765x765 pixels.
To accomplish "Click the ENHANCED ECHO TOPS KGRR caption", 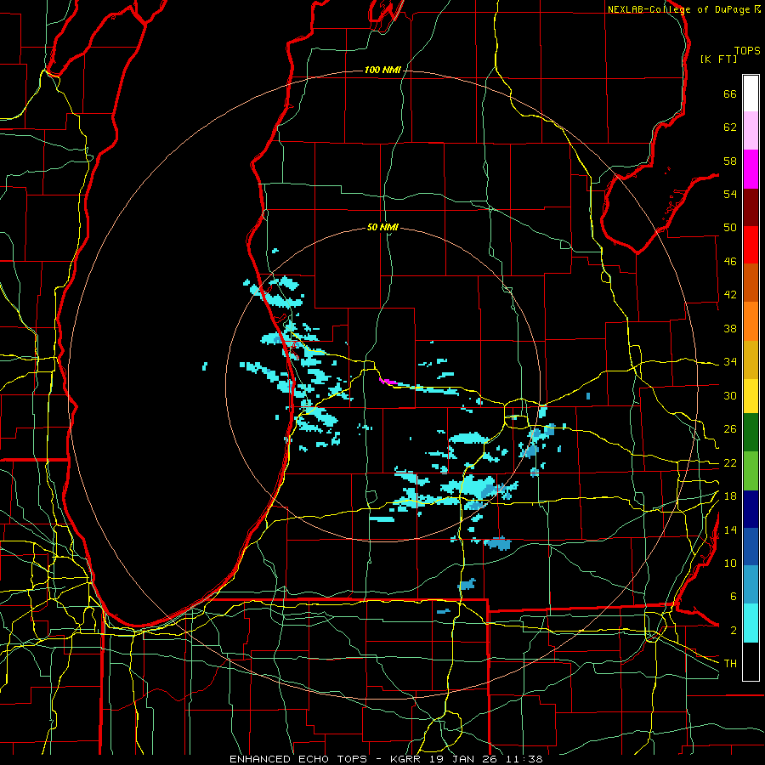I will click(386, 759).
